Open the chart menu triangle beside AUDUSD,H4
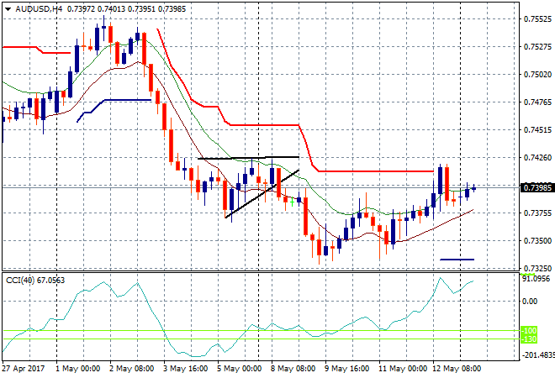Viewport: 555px width, 378px height. coord(8,9)
